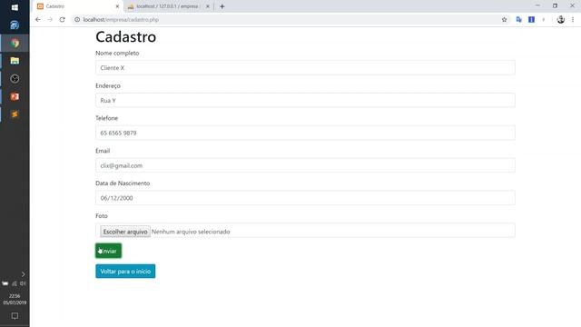Click the battery icon in system tray
The height and width of the screenshot is (327, 581).
[5, 283]
